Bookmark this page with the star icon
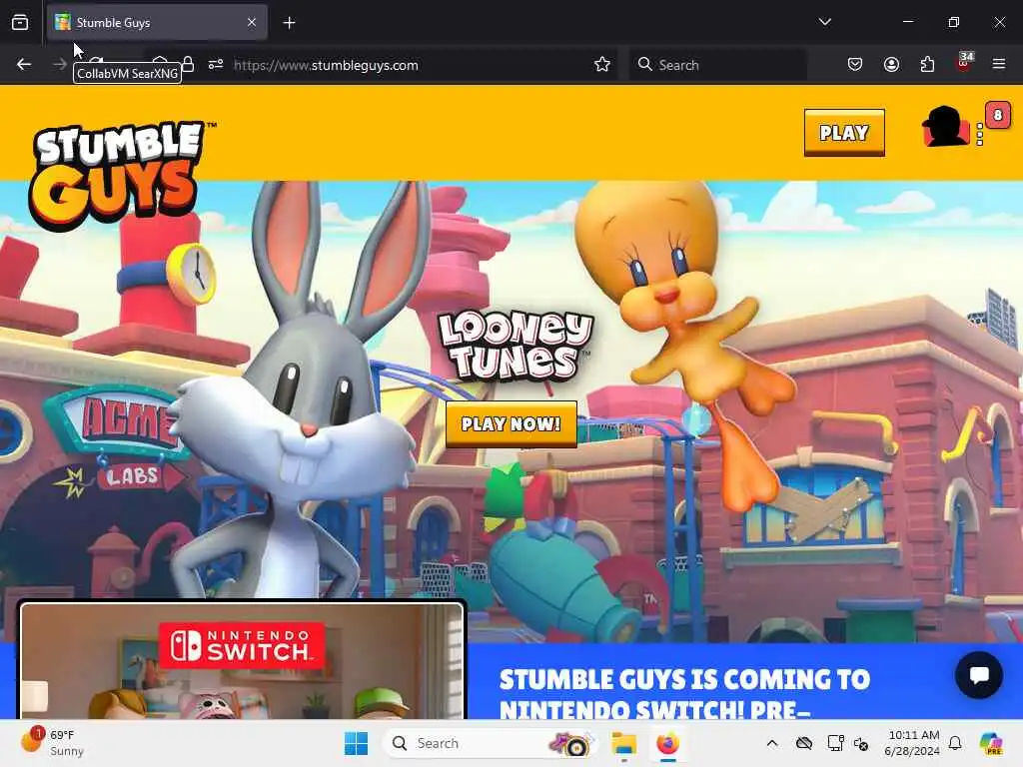The image size is (1023, 767). pos(602,64)
